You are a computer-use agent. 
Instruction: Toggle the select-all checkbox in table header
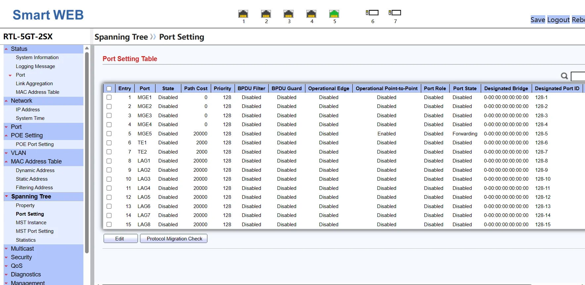[109, 89]
